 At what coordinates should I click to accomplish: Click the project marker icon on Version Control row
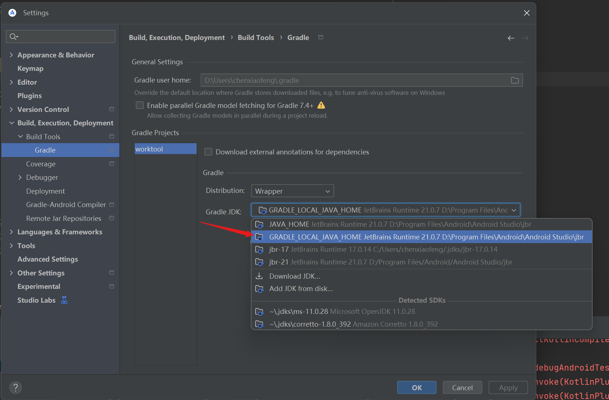[111, 109]
